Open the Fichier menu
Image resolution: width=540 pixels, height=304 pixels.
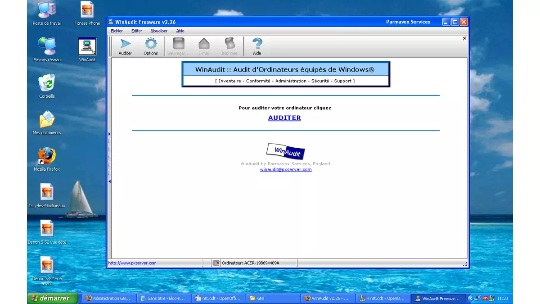(x=117, y=31)
